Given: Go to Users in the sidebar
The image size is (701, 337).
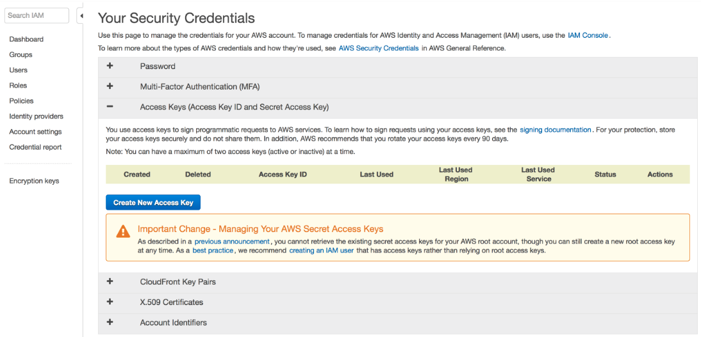Looking at the screenshot, I should [x=19, y=70].
